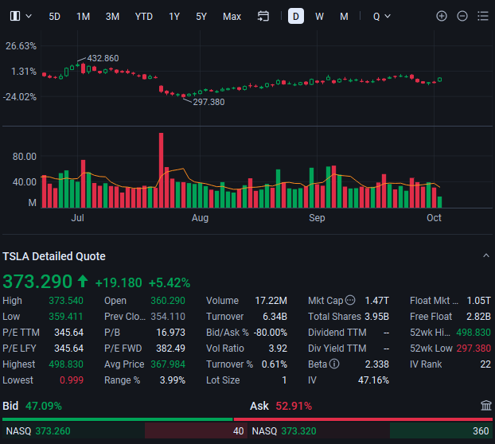The height and width of the screenshot is (444, 495).
Task: Click the Float Mkt value 1.05T
Action: point(479,301)
